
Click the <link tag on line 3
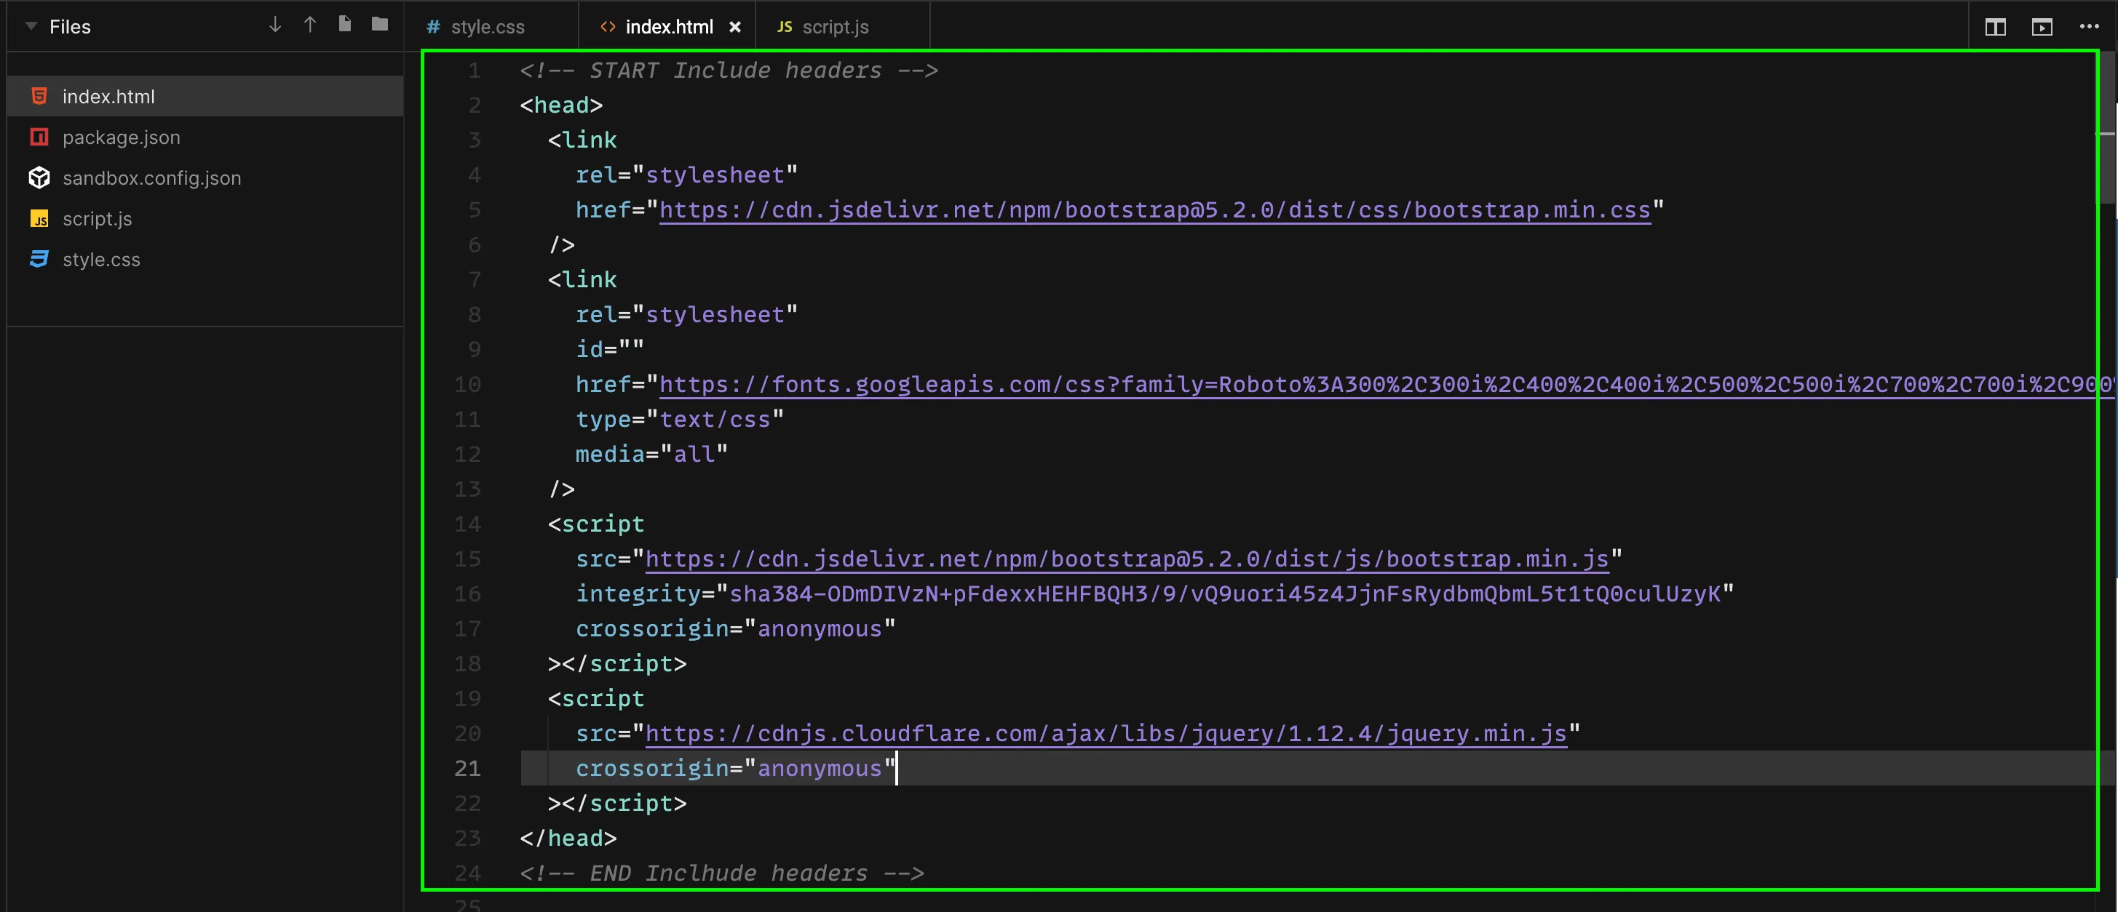pos(582,140)
